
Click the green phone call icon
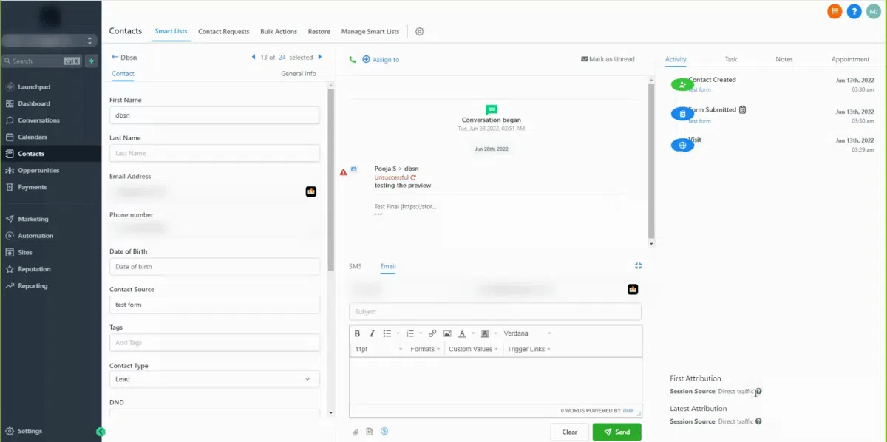tap(353, 59)
